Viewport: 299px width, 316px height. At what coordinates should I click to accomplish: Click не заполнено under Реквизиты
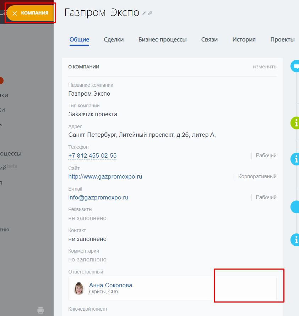click(87, 218)
